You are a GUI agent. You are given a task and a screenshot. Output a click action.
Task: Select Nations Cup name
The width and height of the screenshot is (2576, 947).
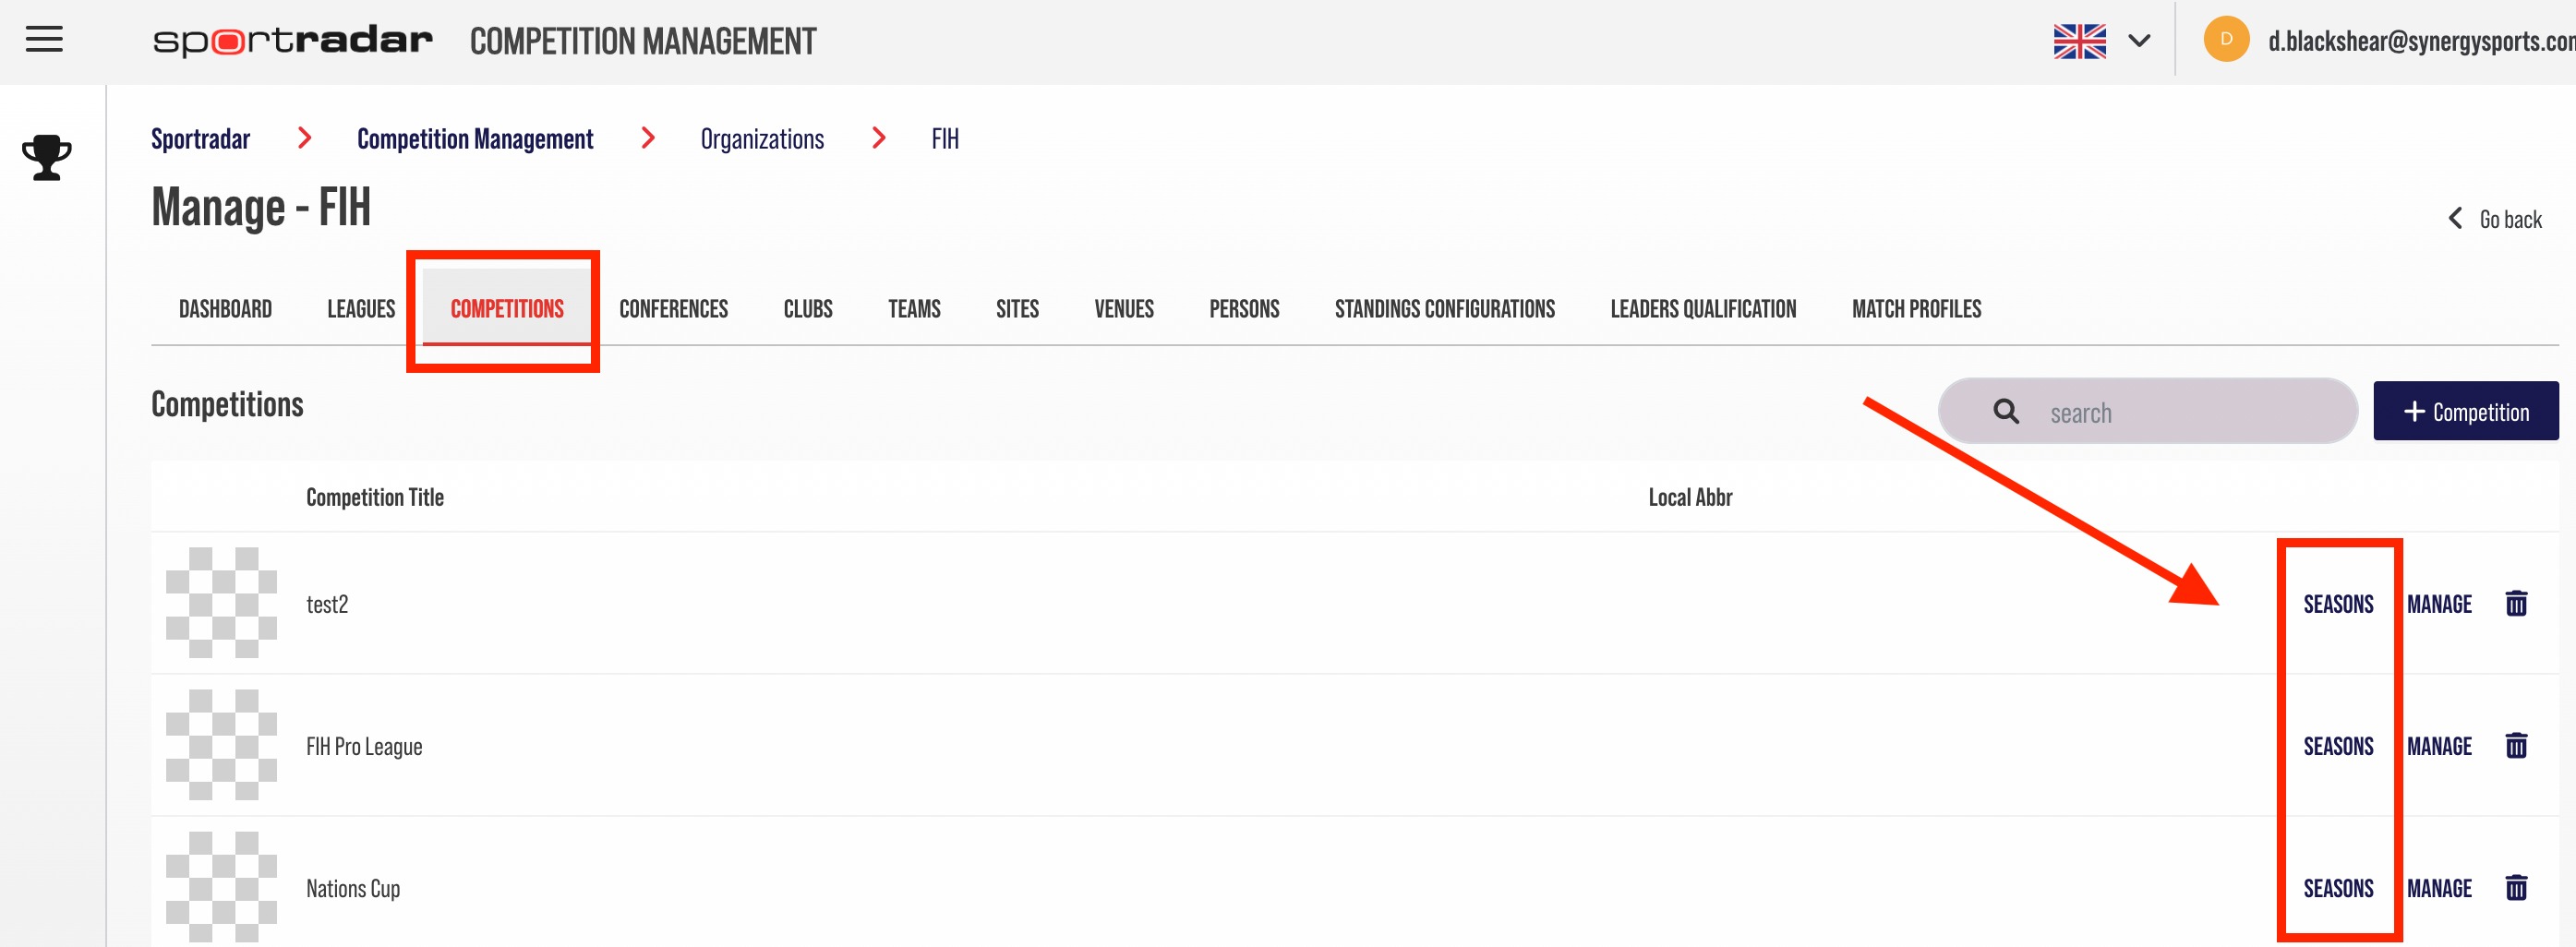click(353, 888)
